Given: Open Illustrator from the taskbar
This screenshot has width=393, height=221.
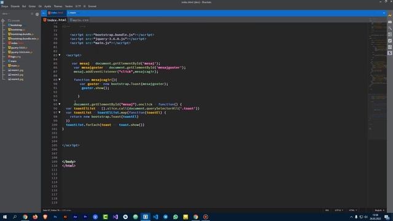Looking at the screenshot, I should point(65,217).
